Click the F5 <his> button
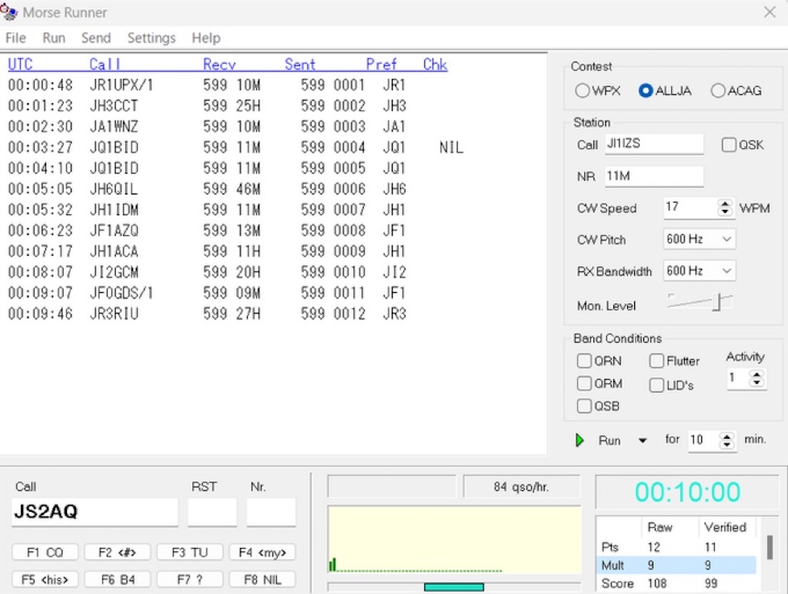 45,579
